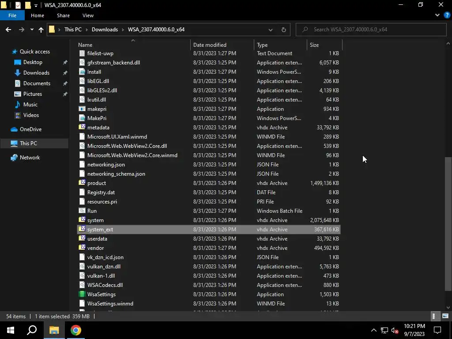Select This PC in the navigation pane

[x=28, y=143]
